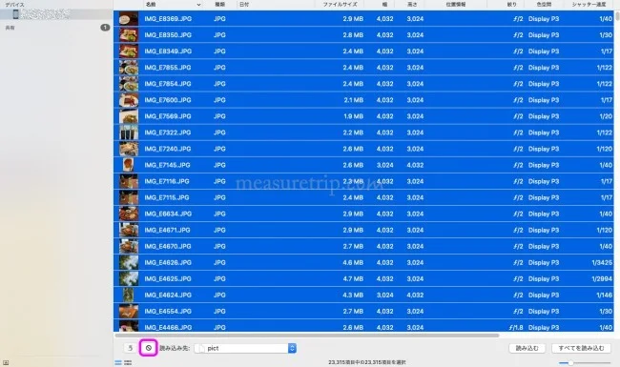The image size is (620, 367).
Task: Click thumbnail of IMG_E4671.JPG
Action: point(129,230)
